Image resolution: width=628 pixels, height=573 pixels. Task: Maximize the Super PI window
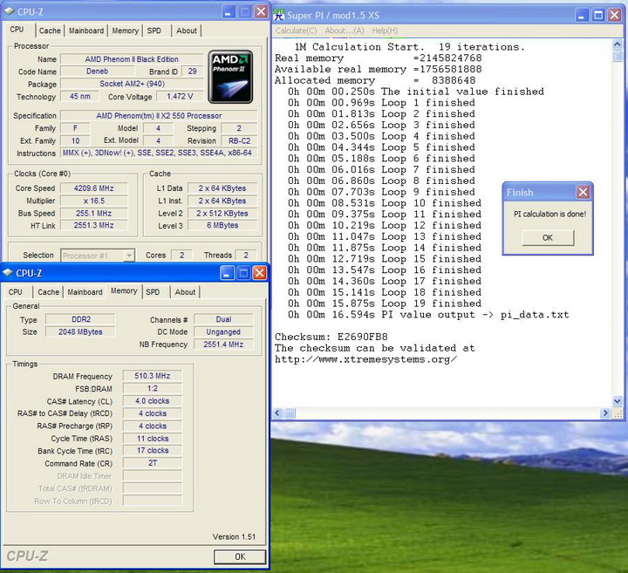(597, 14)
